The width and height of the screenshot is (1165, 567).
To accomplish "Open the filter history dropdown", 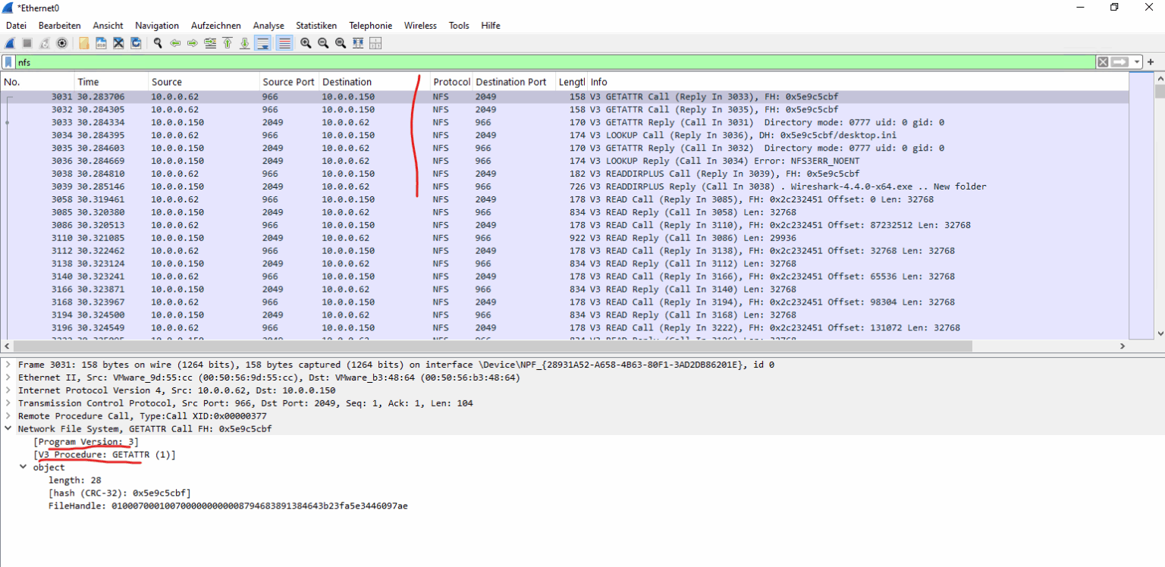I will point(1135,61).
